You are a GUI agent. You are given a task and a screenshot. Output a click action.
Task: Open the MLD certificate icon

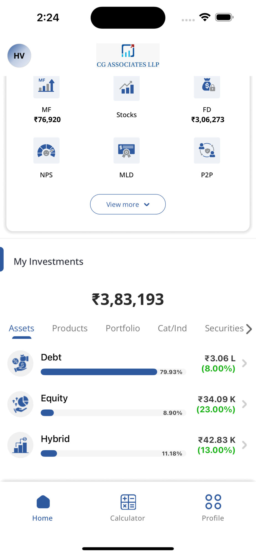[x=127, y=151]
